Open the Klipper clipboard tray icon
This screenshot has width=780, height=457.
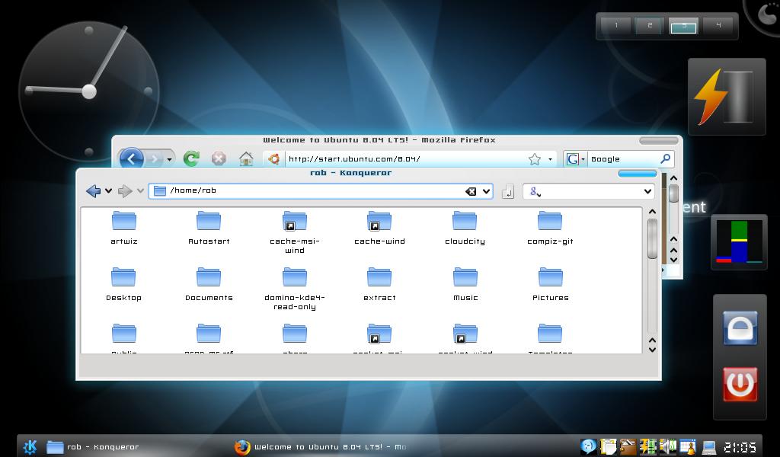(x=609, y=446)
